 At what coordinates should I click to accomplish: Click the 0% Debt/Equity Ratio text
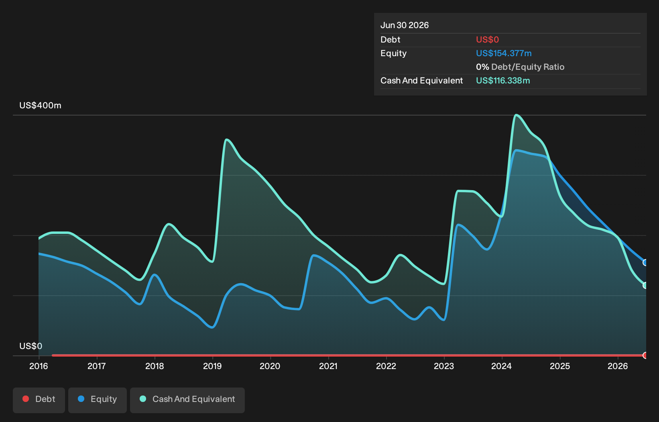point(520,67)
